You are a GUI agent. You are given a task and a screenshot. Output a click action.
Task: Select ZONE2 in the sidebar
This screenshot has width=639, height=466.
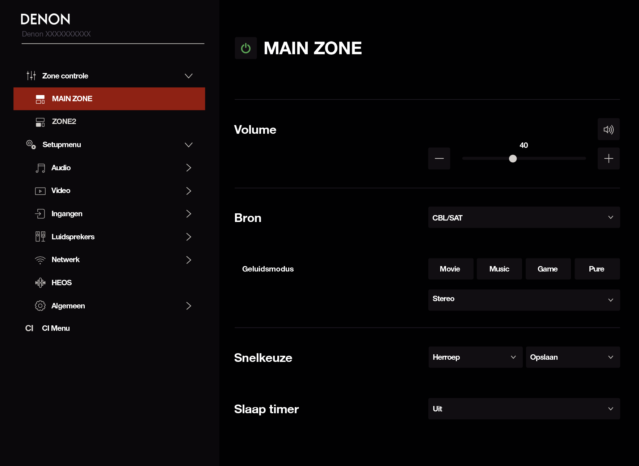pos(64,121)
